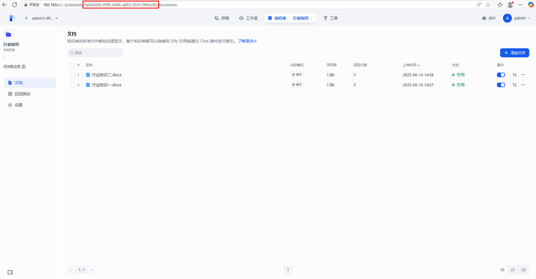Screen dimensions: 536x279
Task: Open more actions menu for 行业知识一.docx
Action: click(x=523, y=85)
